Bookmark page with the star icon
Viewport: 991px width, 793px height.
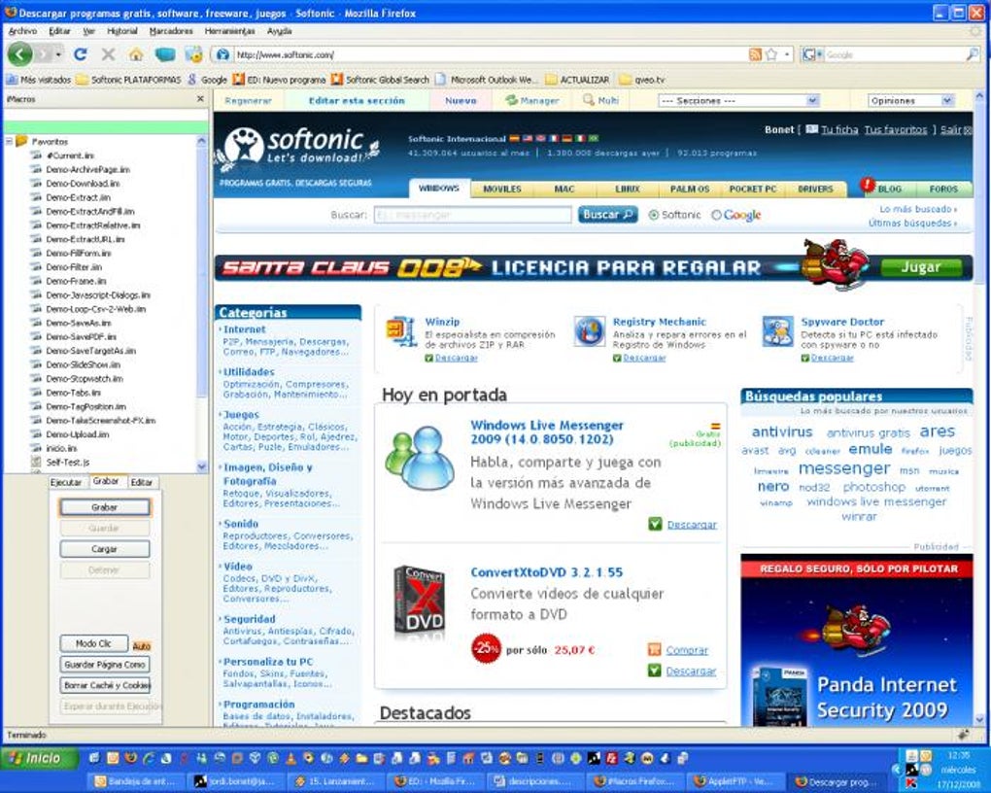[771, 55]
